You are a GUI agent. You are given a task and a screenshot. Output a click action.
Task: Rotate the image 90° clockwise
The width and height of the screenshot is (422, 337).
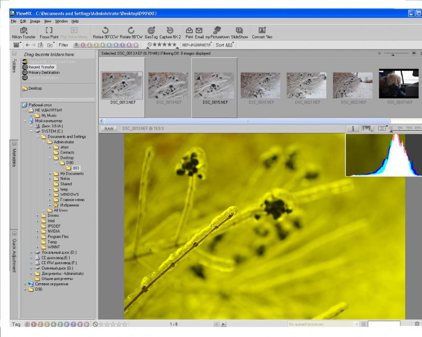point(131,33)
